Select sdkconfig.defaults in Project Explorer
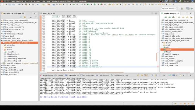Screen dimensions: 195x110 (16, 58)
